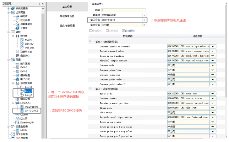
Task: Click the 程序块 blocks icon
Action: pyautogui.click(x=17, y=36)
